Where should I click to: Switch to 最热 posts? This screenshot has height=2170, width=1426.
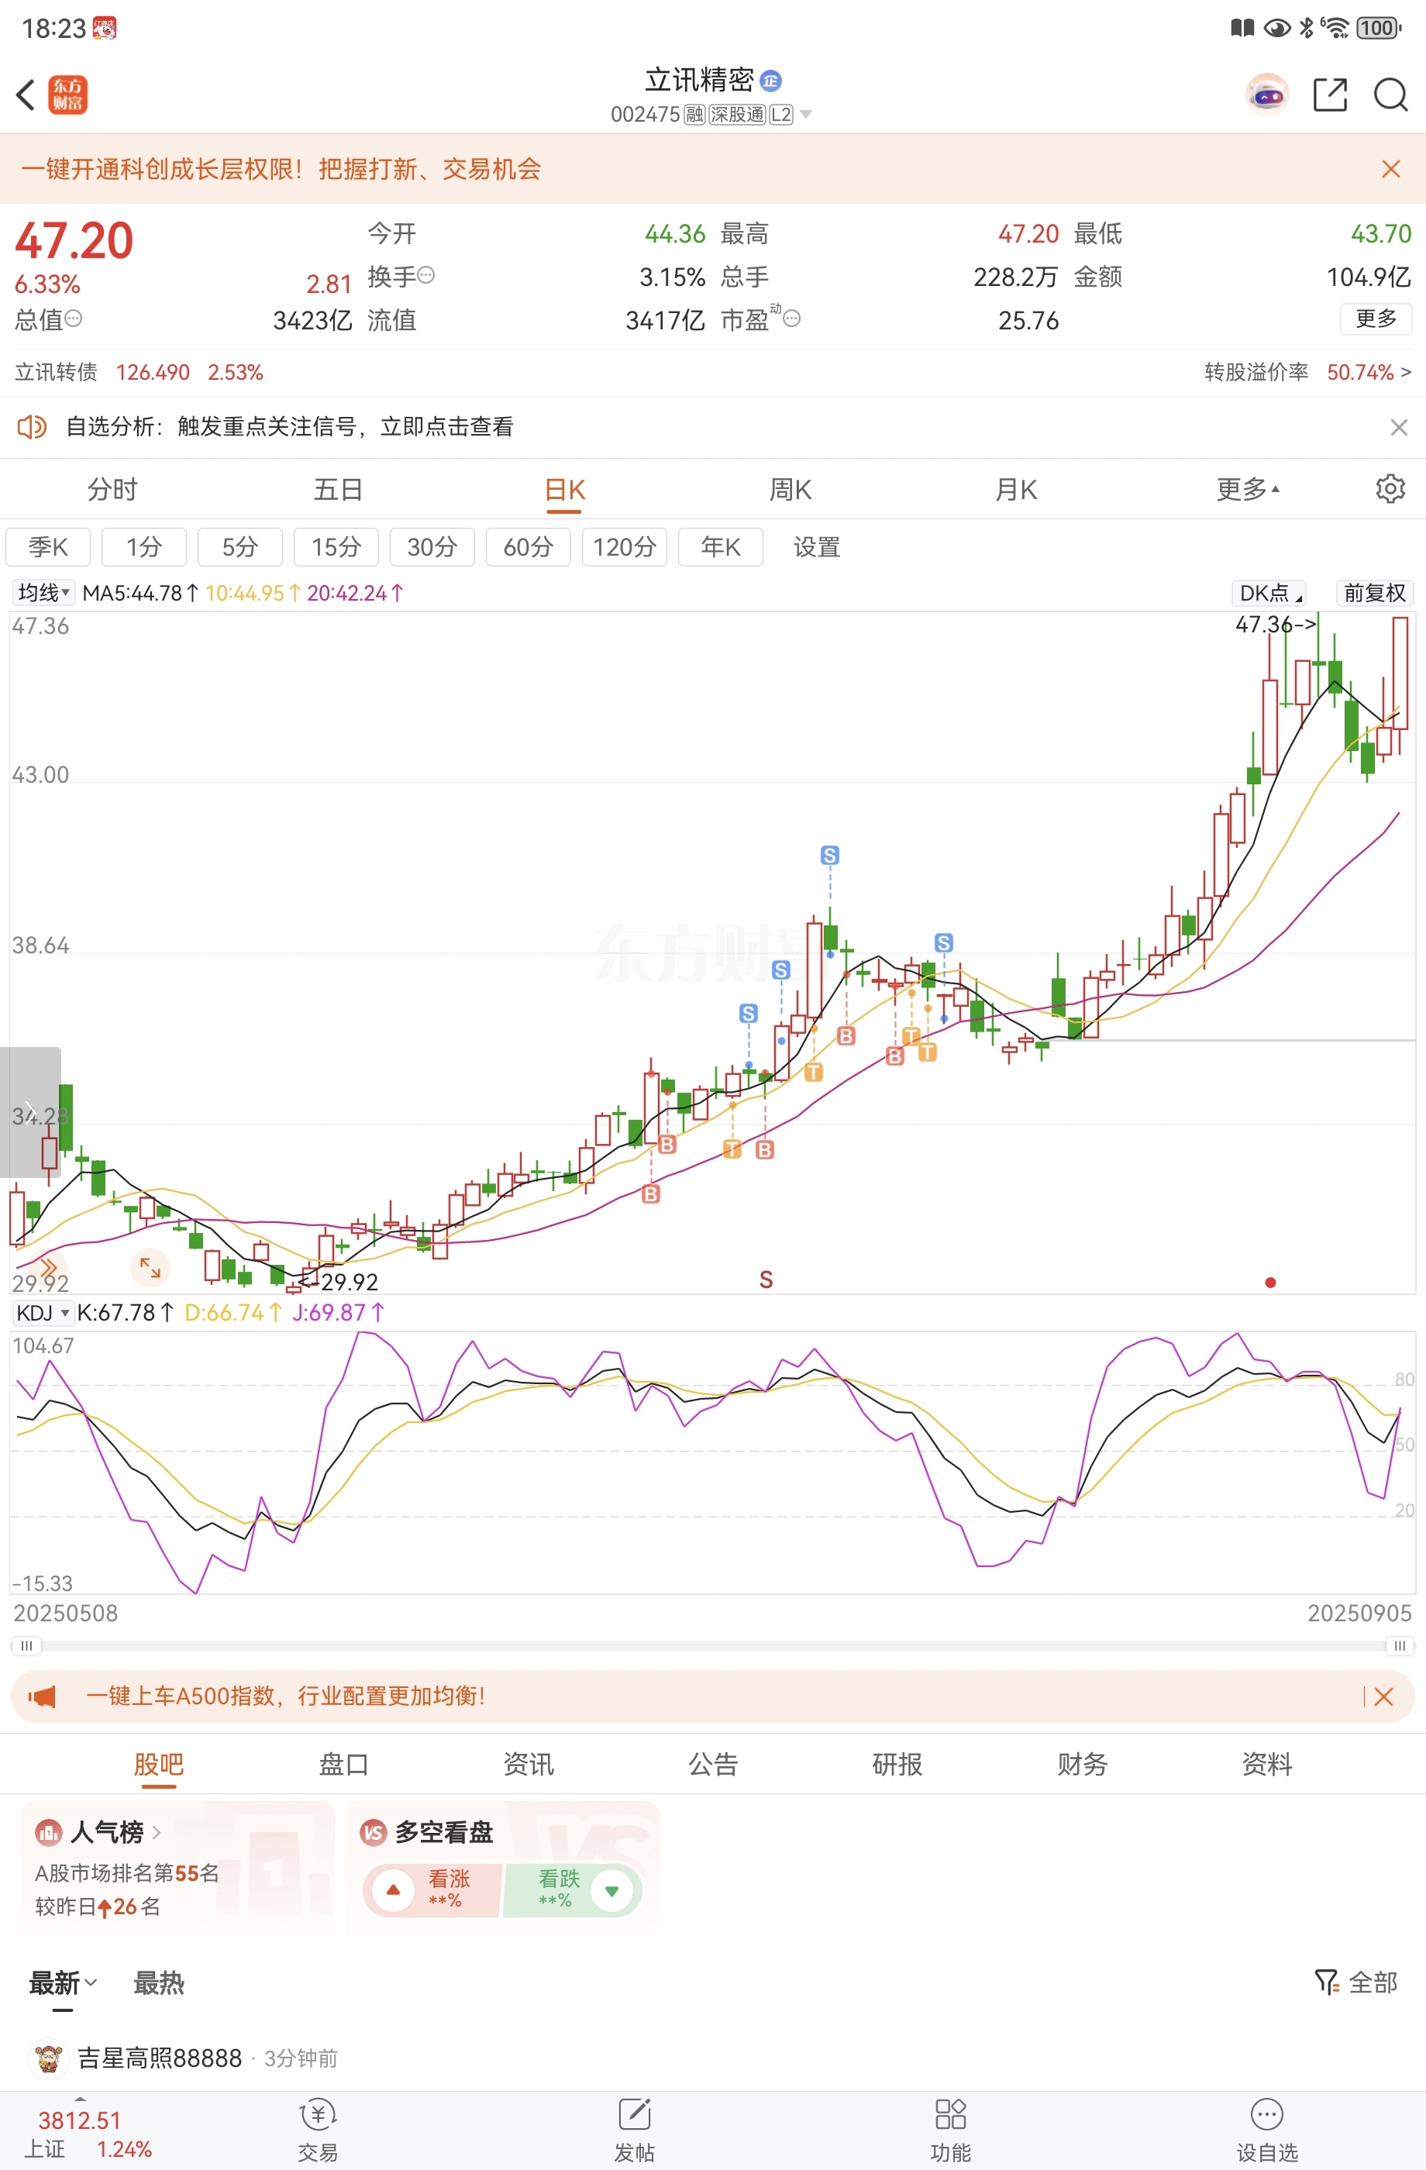pos(159,1982)
